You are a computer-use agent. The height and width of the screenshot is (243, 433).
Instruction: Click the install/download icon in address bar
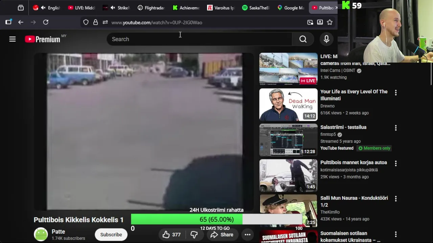tap(320, 22)
